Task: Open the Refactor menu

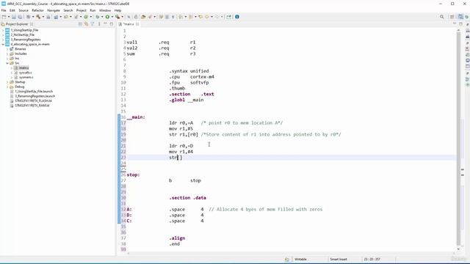Action: [x=37, y=10]
